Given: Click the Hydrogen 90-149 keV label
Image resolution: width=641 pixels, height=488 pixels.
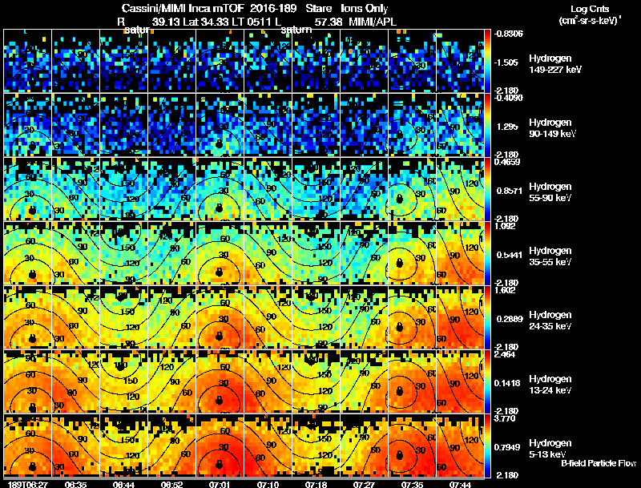Looking at the screenshot, I should pyautogui.click(x=552, y=128).
